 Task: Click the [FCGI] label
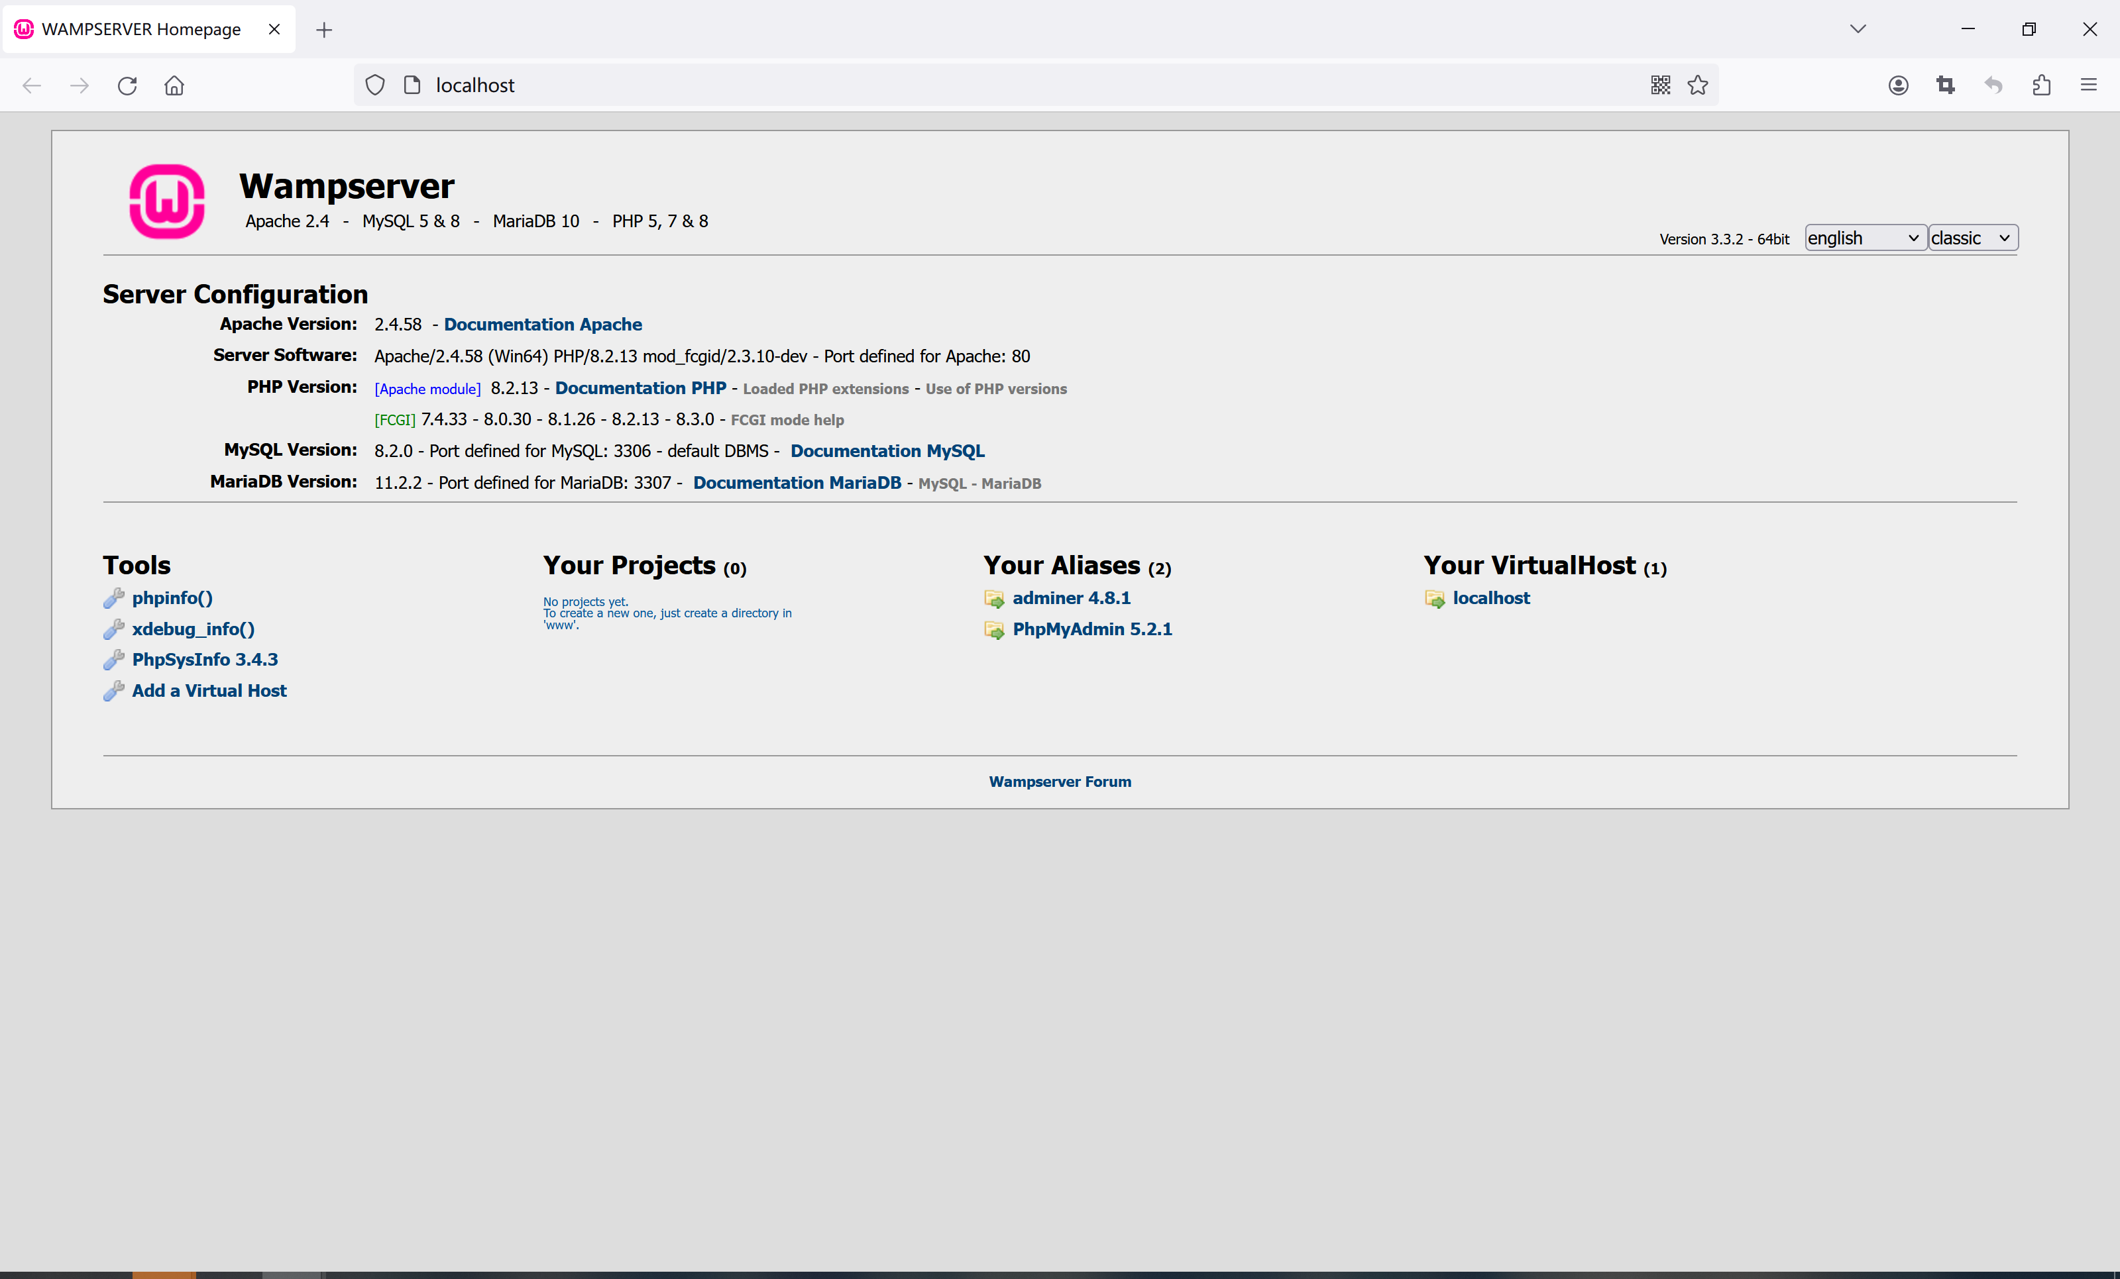point(395,420)
